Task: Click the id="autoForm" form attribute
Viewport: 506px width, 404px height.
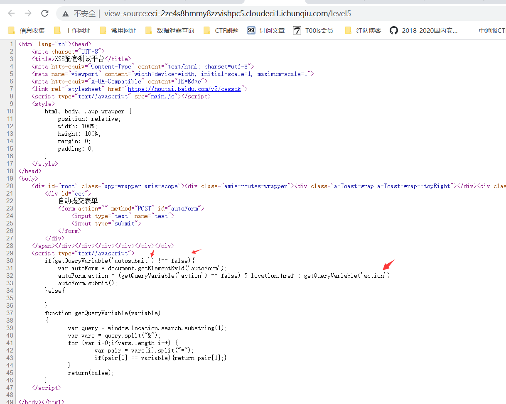Action: tap(179, 208)
